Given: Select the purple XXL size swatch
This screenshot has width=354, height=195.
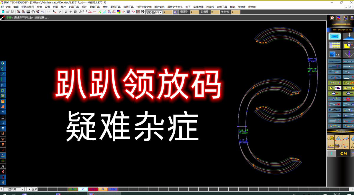Looking at the screenshot, I should tap(113, 189).
